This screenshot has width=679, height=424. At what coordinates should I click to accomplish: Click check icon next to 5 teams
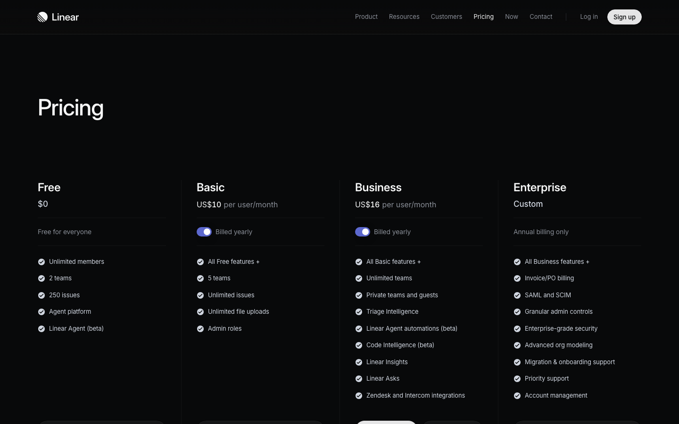200,278
